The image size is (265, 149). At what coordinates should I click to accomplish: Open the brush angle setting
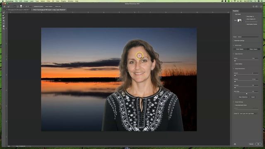click(x=27, y=7)
